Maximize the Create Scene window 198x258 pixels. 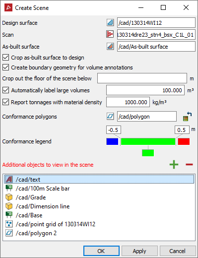[x=163, y=7]
